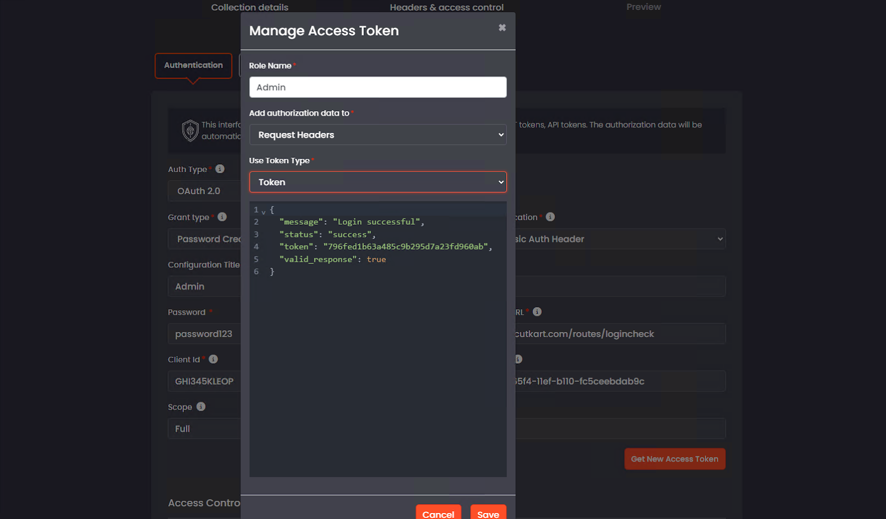Viewport: 886px width, 519px height.
Task: Show info tooltip for Auth Type
Action: [x=220, y=169]
